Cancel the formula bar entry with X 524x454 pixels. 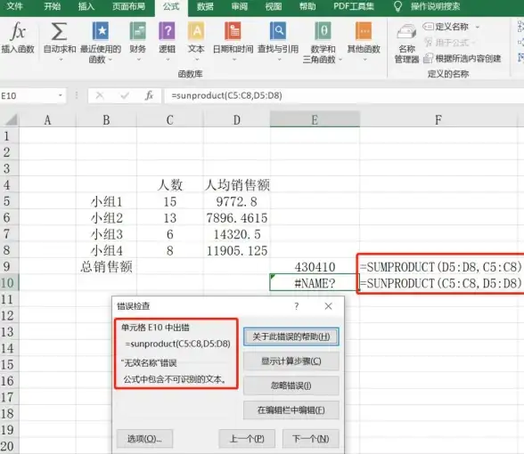(99, 96)
